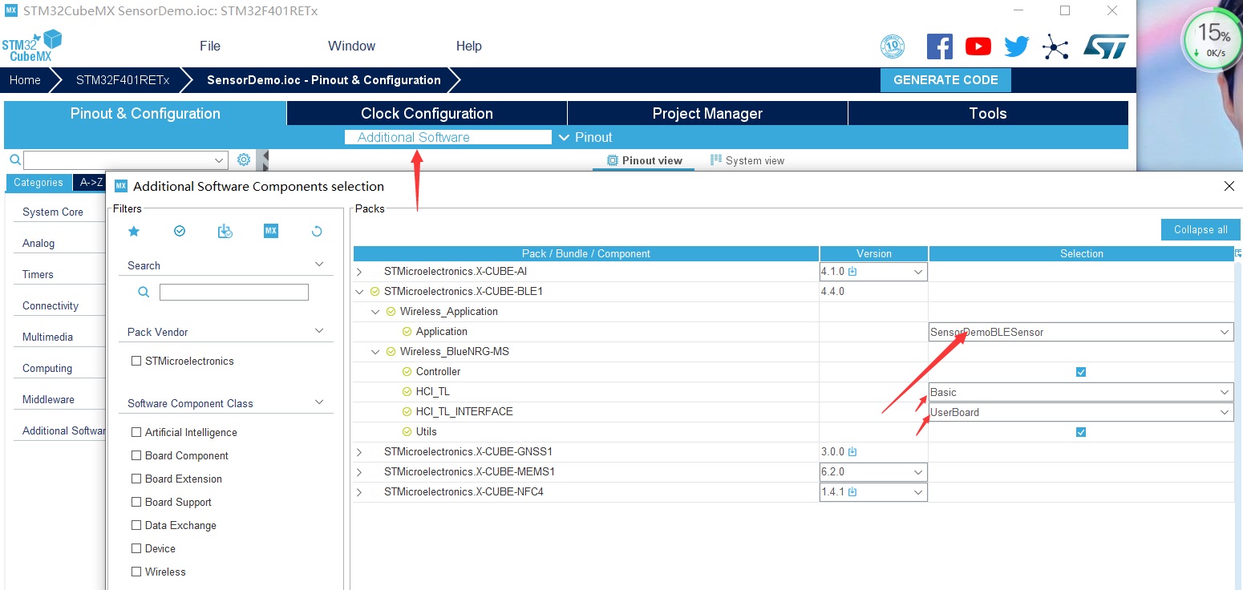Switch to the Project Manager tab
This screenshot has width=1243, height=590.
[x=707, y=113]
